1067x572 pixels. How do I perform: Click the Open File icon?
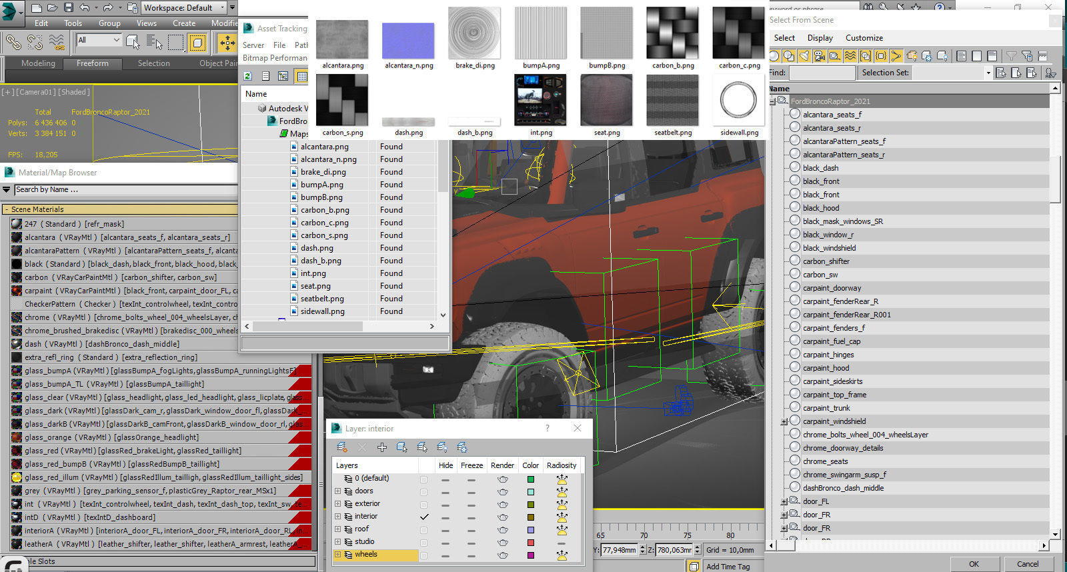(x=53, y=8)
